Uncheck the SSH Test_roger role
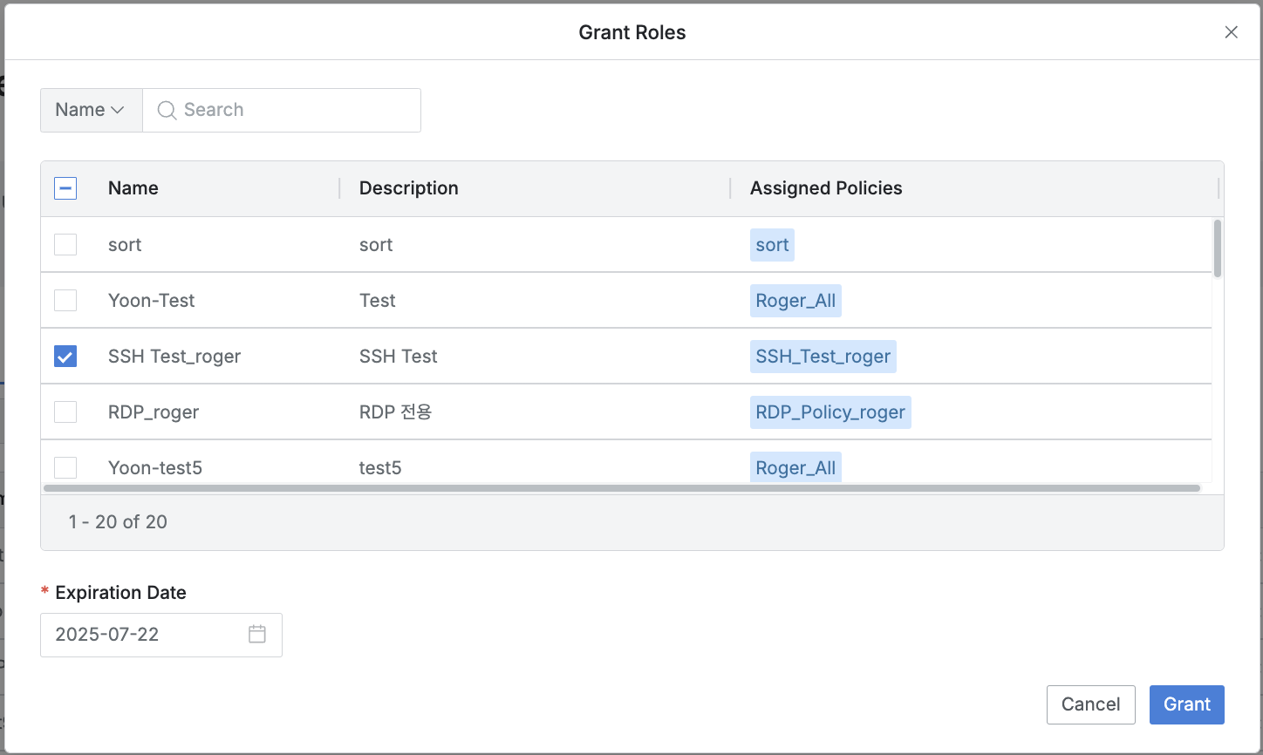The image size is (1263, 755). tap(65, 357)
